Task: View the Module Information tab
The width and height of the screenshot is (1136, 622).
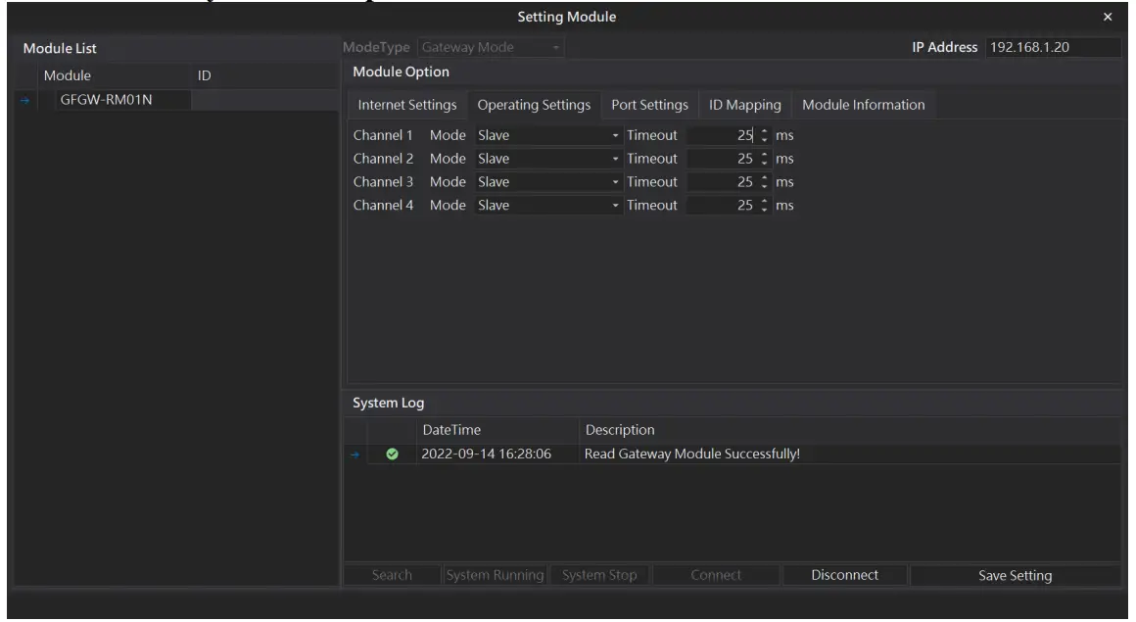Action: click(862, 105)
